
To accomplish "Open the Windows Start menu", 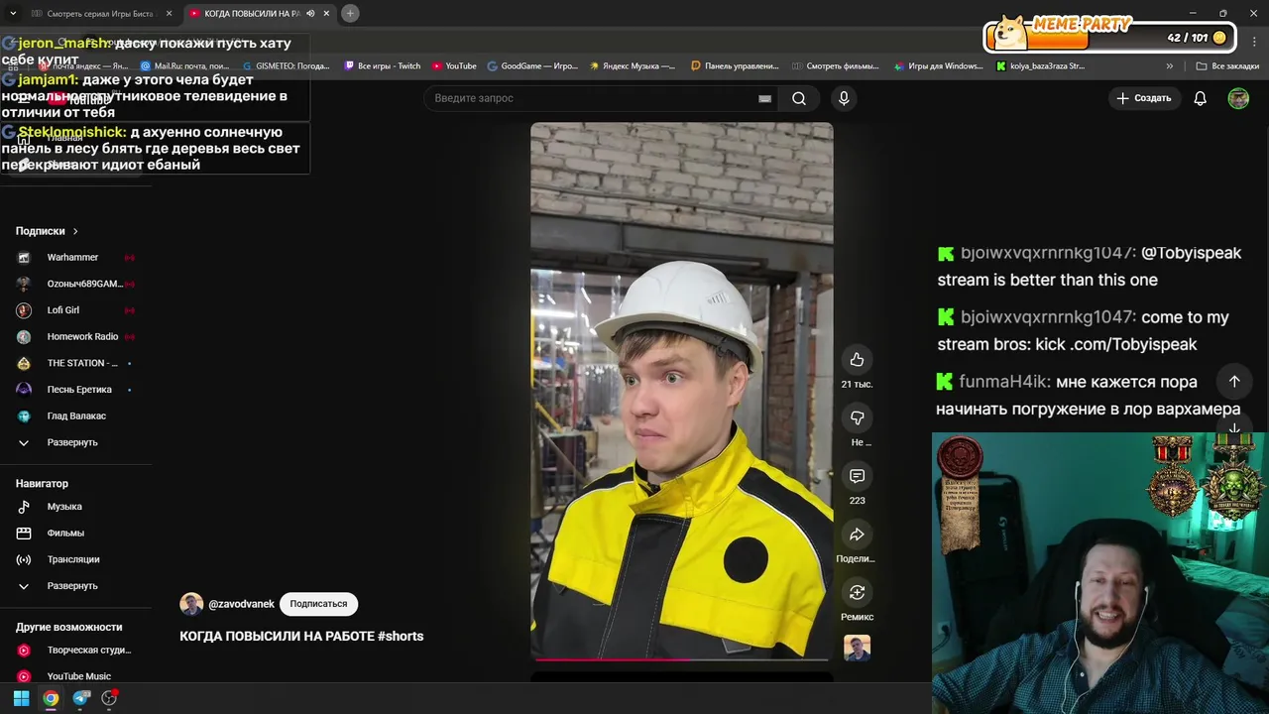I will point(21,698).
